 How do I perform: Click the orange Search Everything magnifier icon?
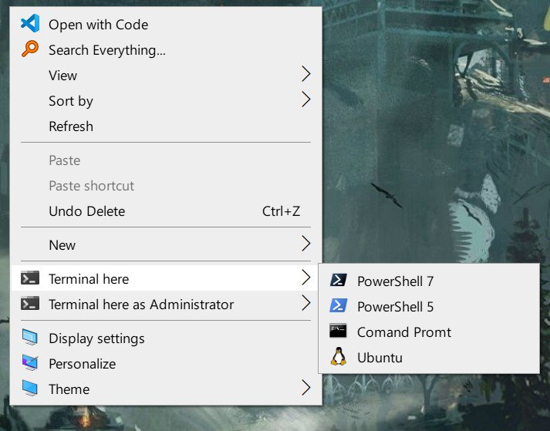tap(30, 49)
